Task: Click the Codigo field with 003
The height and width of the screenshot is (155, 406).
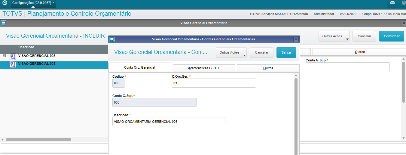Action: [119, 83]
